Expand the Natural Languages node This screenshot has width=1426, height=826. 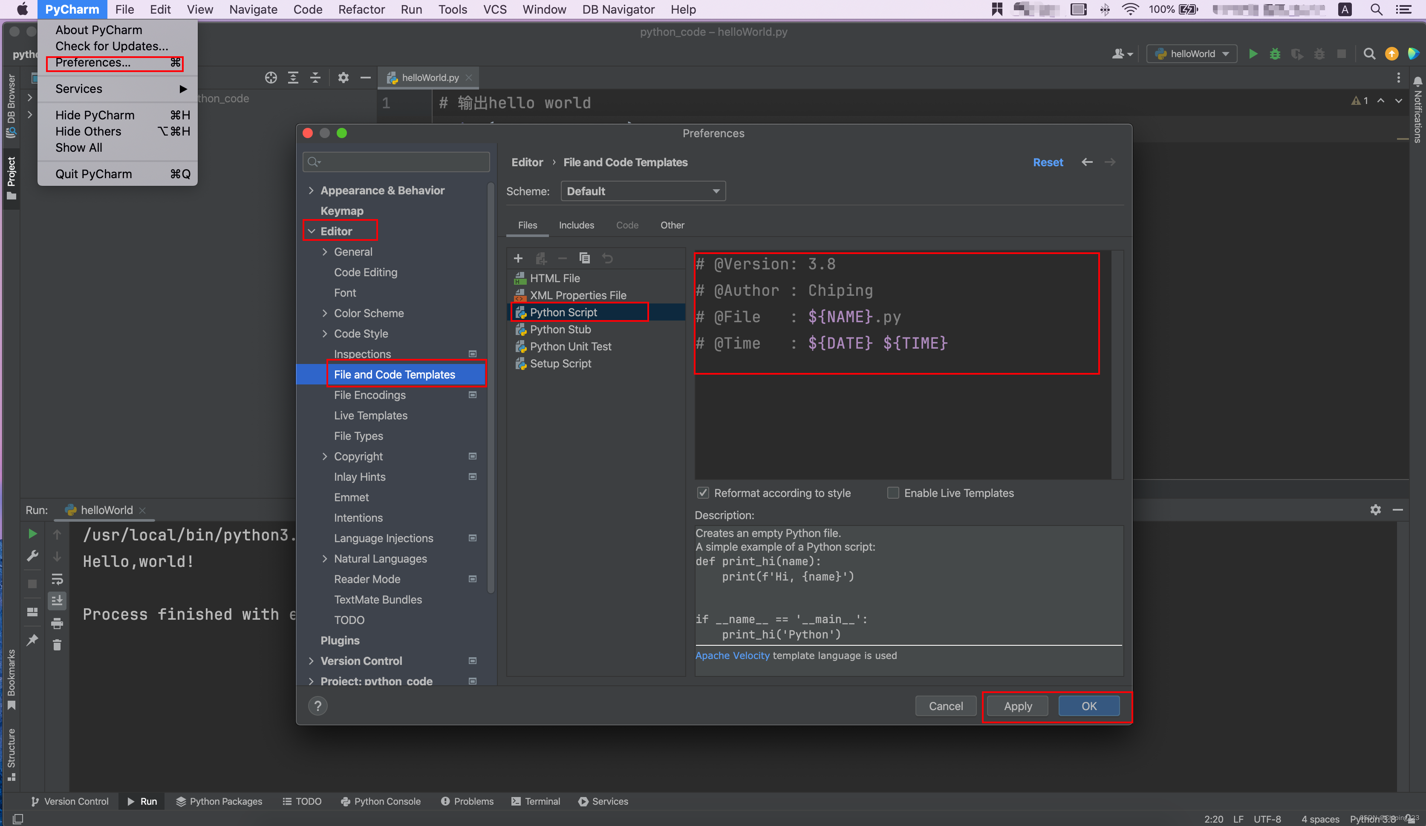pyautogui.click(x=325, y=558)
